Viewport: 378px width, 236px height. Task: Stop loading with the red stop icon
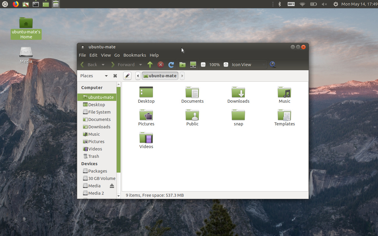tap(160, 65)
